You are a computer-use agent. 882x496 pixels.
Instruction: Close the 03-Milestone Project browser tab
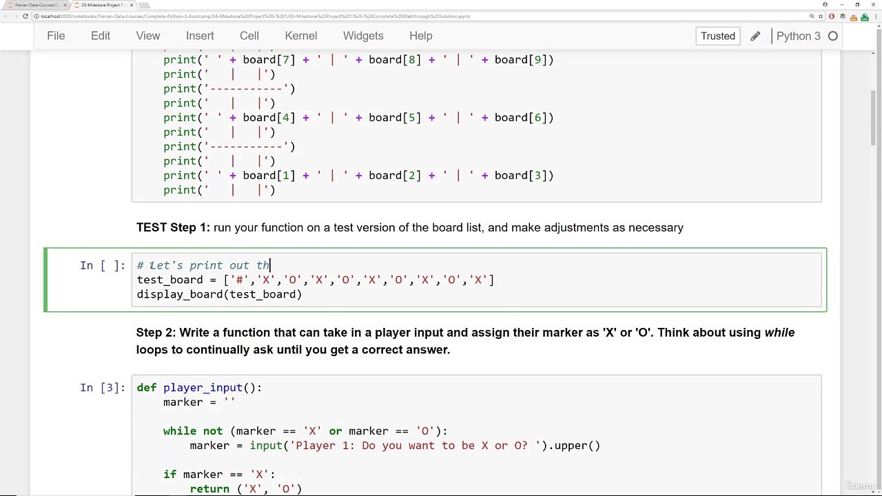pos(131,5)
